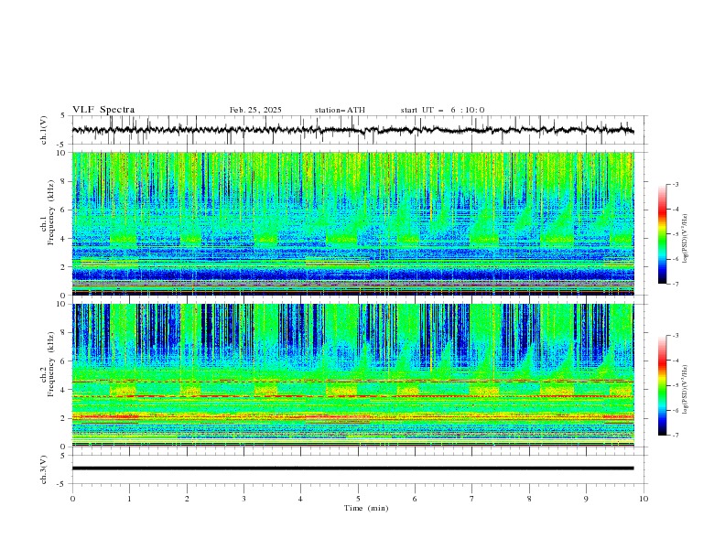Viewport: 725px width, 560px height.
Task: Click the "6" kHz tick on ch.2 axis
Action: click(x=64, y=361)
